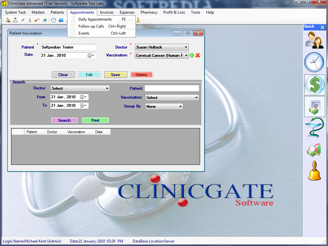Image resolution: width=328 pixels, height=246 pixels.
Task: Expand the Vaccination dropdown showing Cervical Cancer
Action: click(186, 55)
